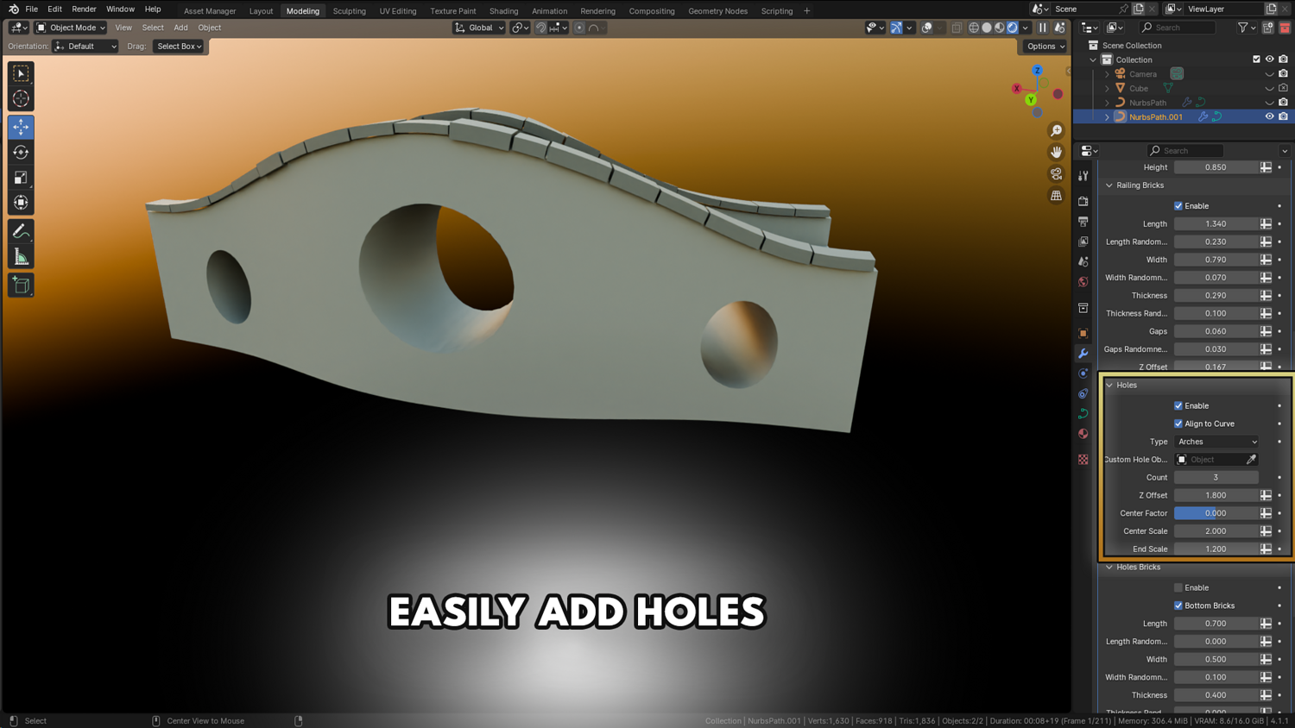Open the Drag Select Box dropdown

point(179,47)
